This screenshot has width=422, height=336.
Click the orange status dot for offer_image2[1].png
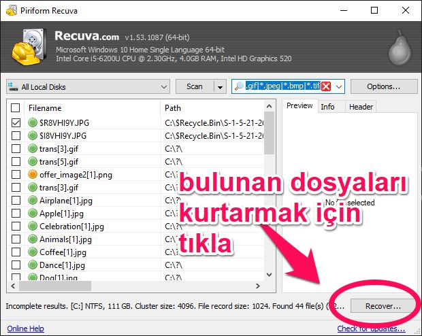tap(33, 175)
